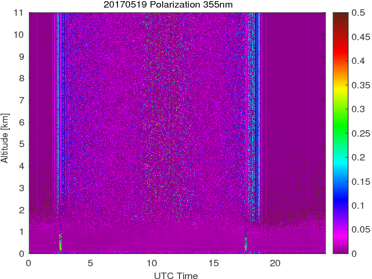This screenshot has height=279, width=372.
Task: Click the colorbar tick label 0.25
Action: coord(356,133)
